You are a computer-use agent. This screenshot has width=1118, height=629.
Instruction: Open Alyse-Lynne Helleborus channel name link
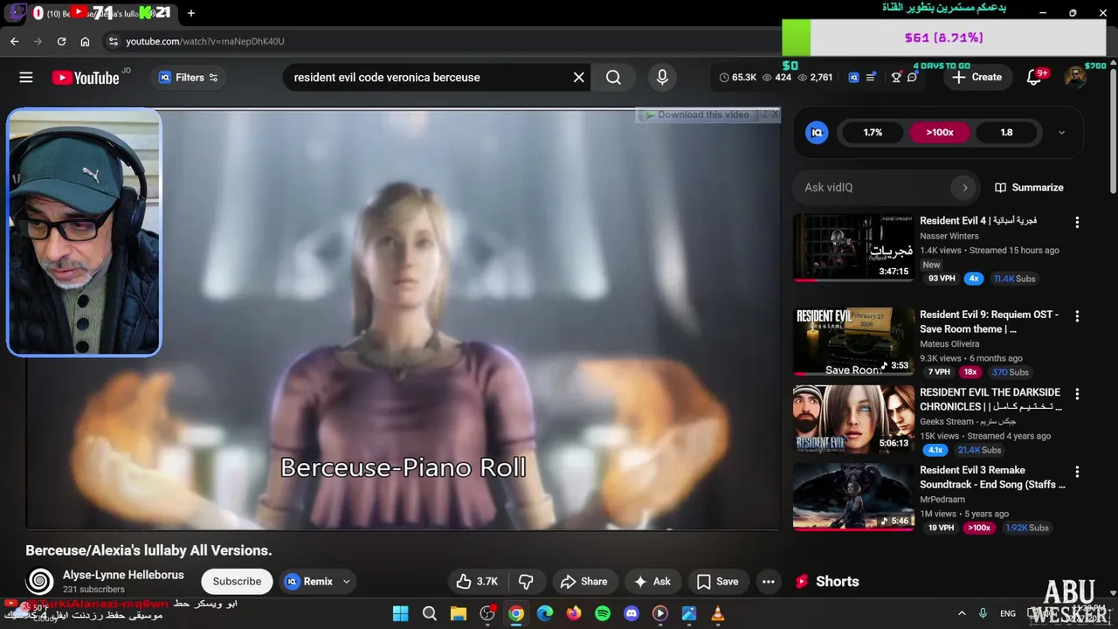pos(123,575)
